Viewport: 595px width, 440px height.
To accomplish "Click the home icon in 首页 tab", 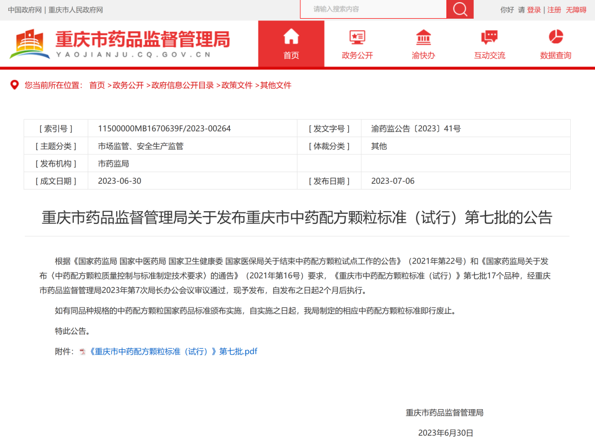I will coord(291,37).
